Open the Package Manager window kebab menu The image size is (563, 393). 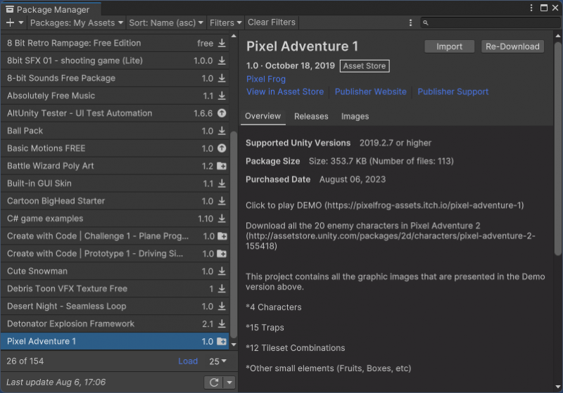531,8
